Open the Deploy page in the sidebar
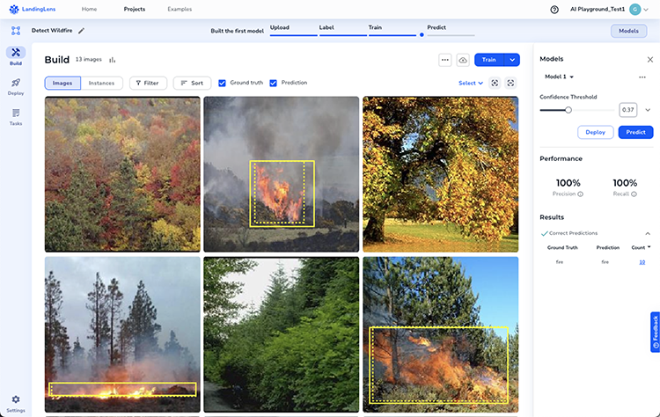The width and height of the screenshot is (660, 417). [15, 86]
